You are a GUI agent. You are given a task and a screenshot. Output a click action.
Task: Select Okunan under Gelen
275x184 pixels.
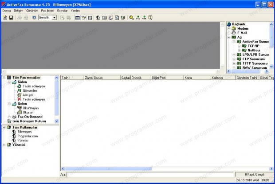pyautogui.click(x=28, y=112)
